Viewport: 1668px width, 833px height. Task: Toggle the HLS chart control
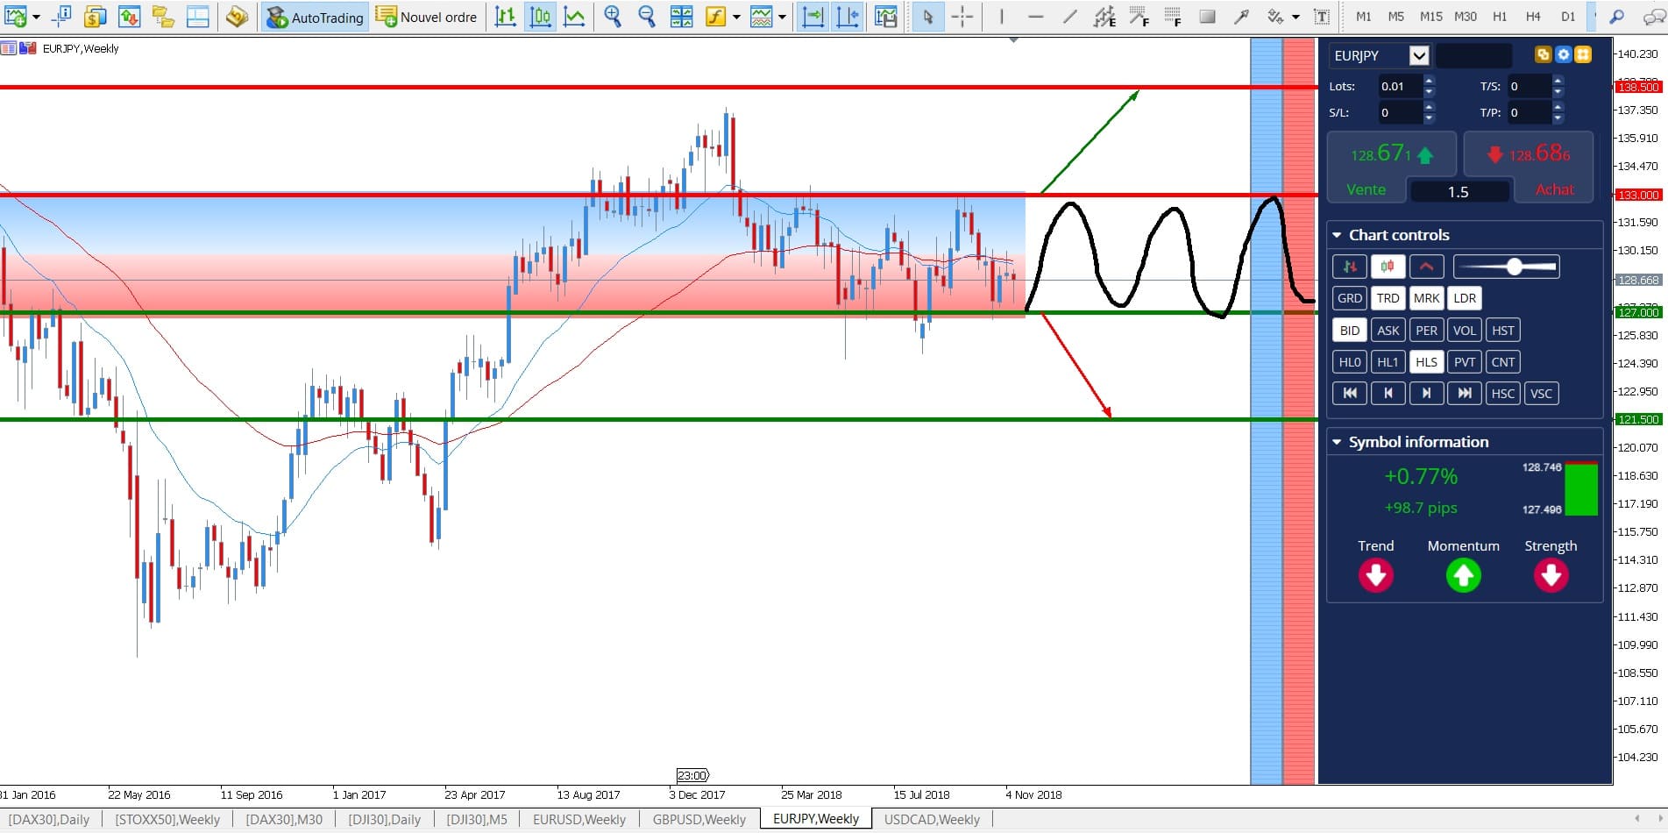tap(1426, 362)
